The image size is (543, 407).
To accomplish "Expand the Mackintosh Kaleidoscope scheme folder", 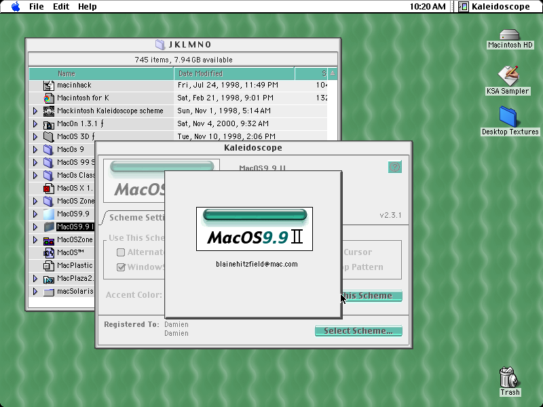I will point(35,111).
